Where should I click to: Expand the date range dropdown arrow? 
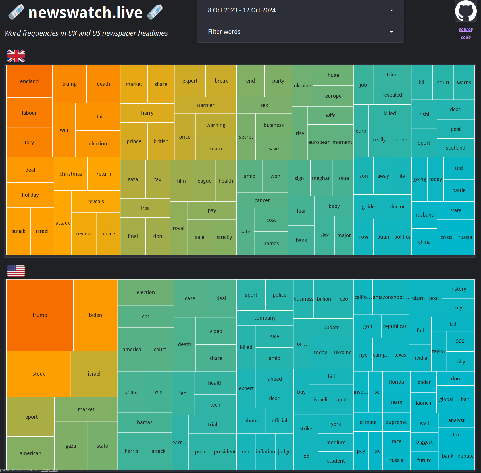pos(391,10)
